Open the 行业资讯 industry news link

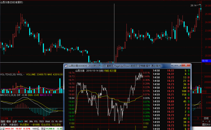tap(56, 125)
